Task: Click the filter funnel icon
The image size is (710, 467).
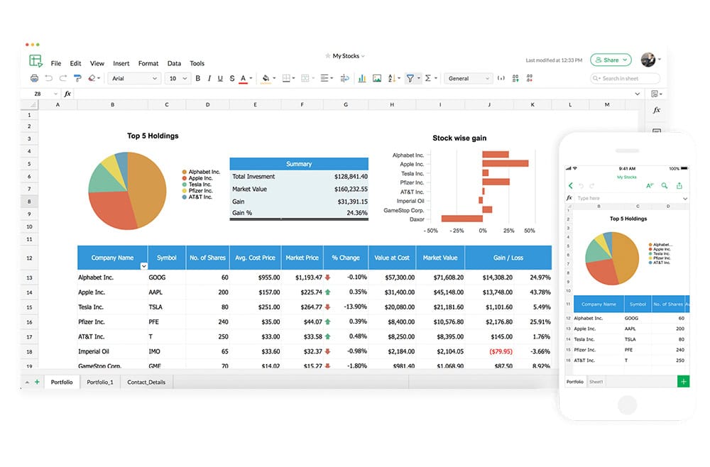Action: (x=410, y=78)
